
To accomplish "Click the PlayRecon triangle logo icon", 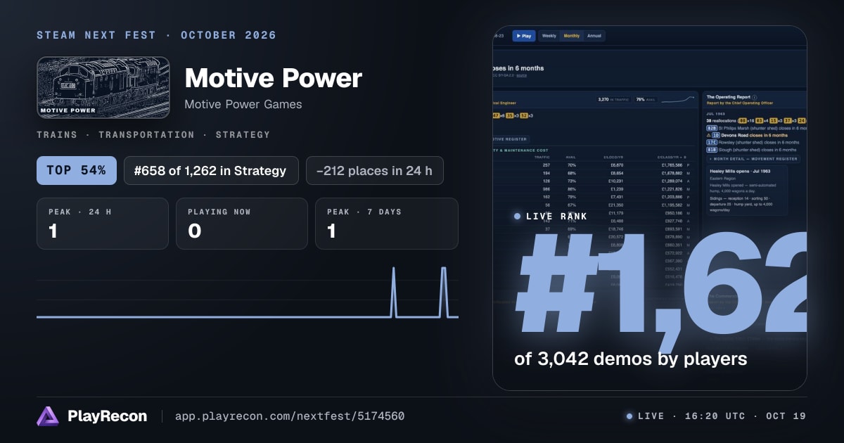I will click(x=48, y=416).
